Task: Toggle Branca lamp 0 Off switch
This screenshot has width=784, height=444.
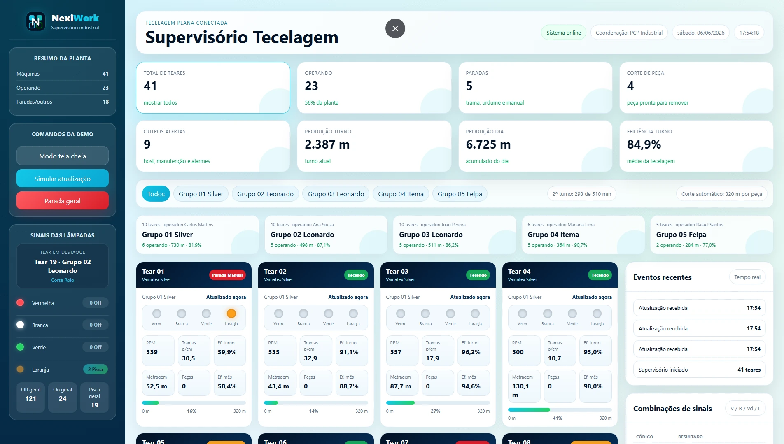Action: 96,325
